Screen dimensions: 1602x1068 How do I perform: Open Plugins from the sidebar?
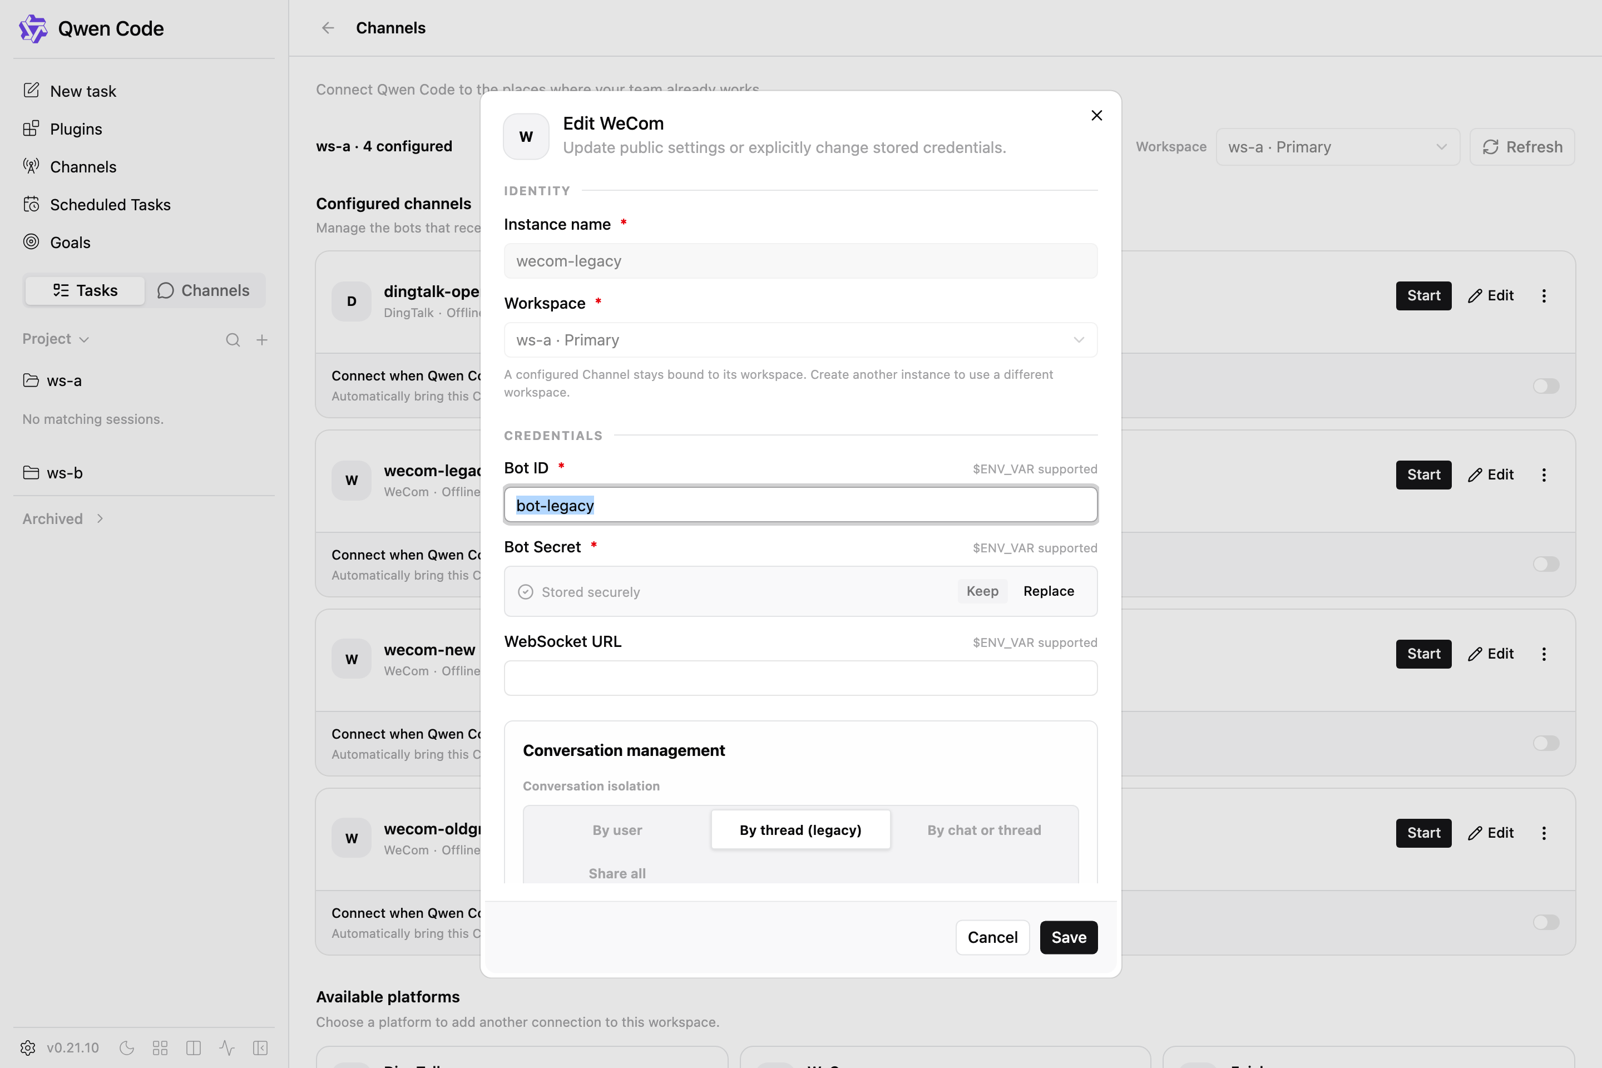pyautogui.click(x=63, y=128)
